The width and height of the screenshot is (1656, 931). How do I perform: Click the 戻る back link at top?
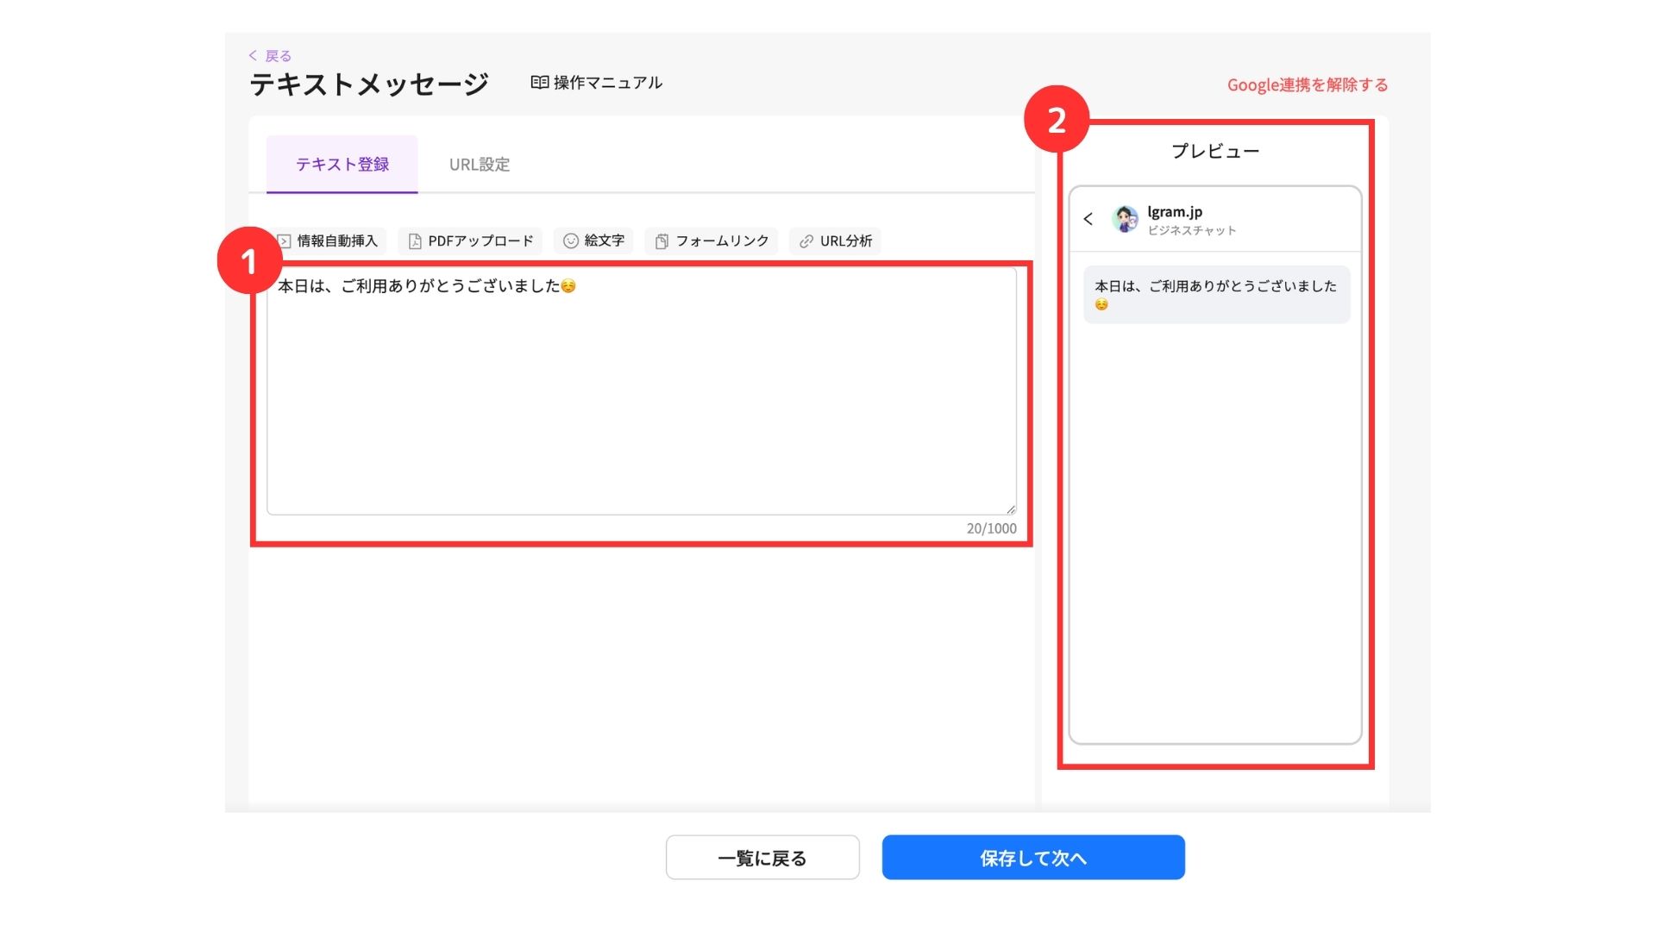pyautogui.click(x=271, y=56)
